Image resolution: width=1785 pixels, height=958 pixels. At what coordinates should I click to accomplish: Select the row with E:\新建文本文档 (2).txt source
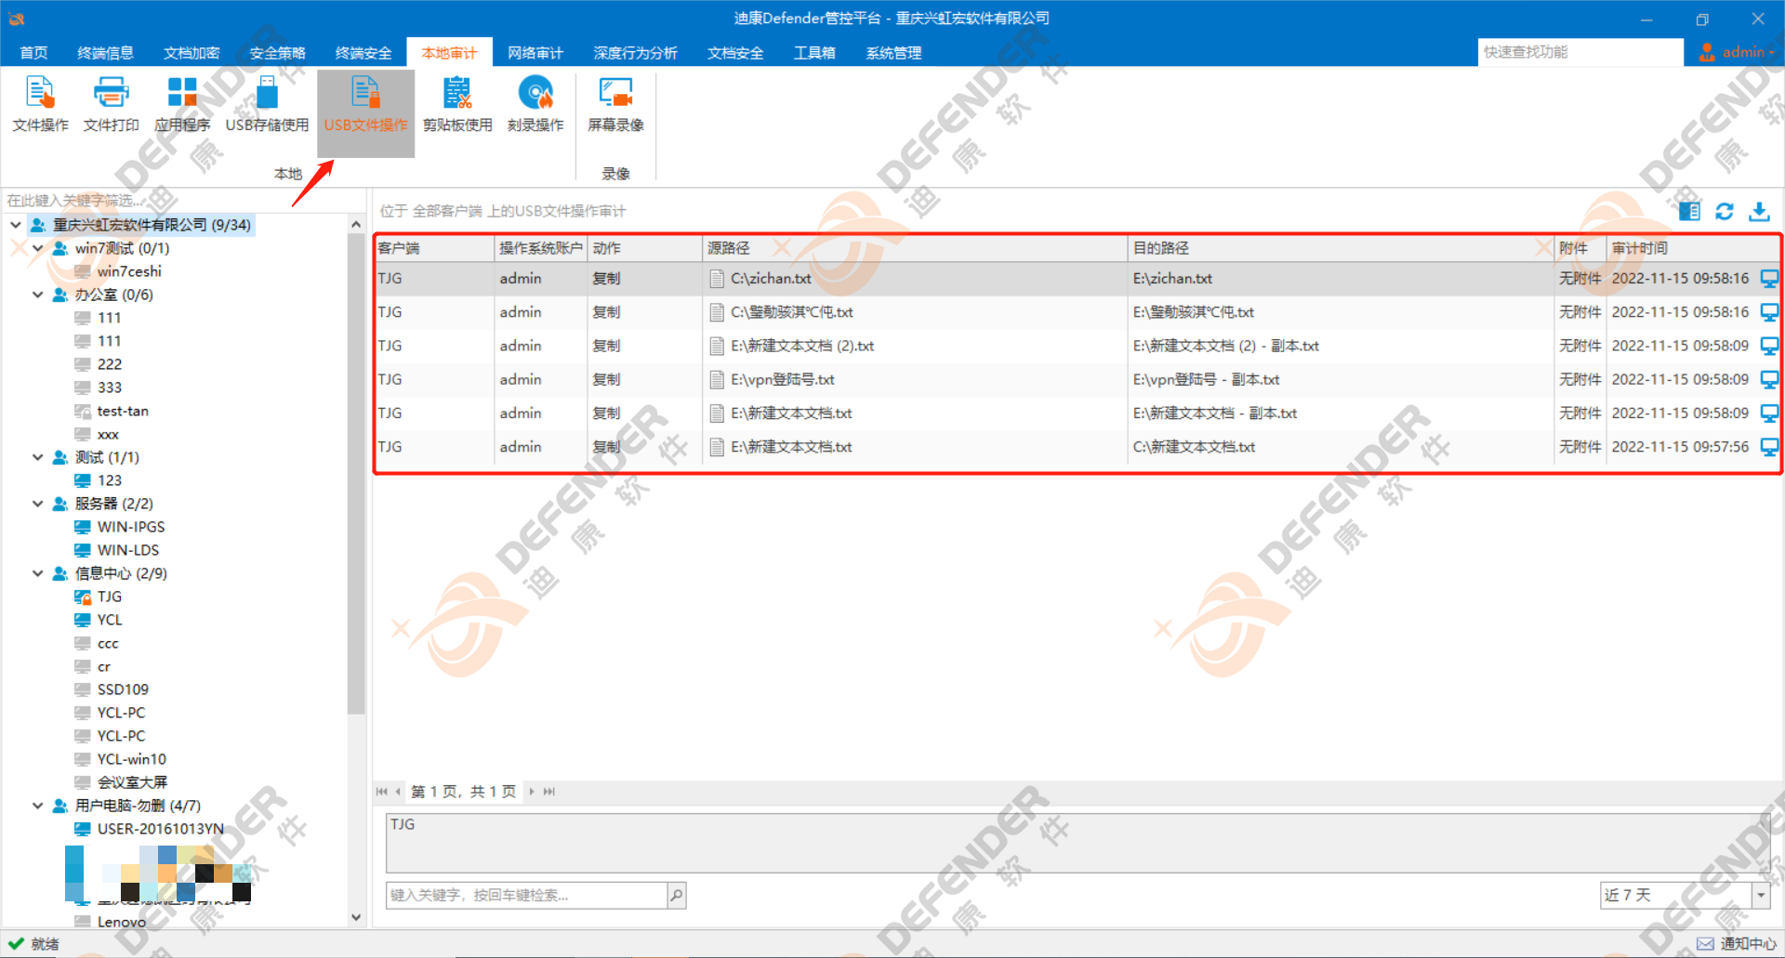tap(1077, 346)
